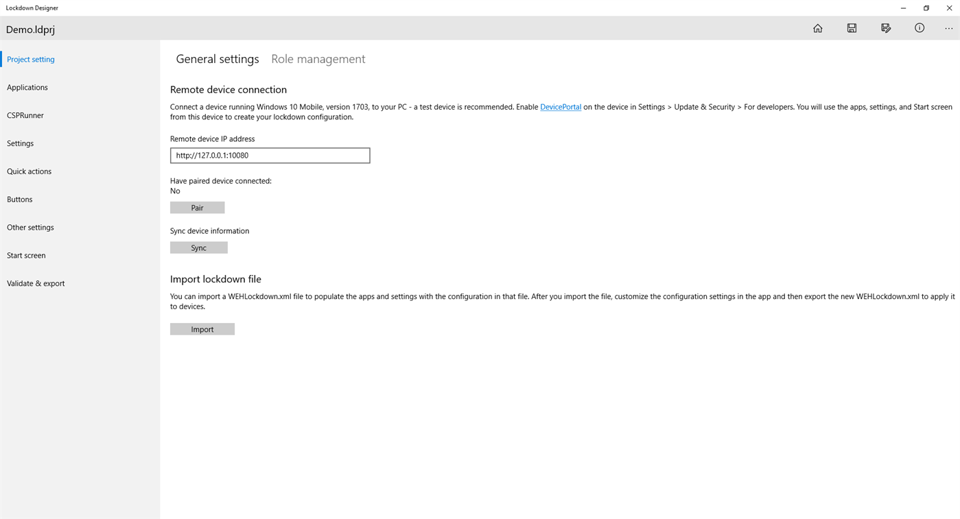Select Quick actions from the navigation pane
Screen dimensions: 960x519
pos(29,171)
